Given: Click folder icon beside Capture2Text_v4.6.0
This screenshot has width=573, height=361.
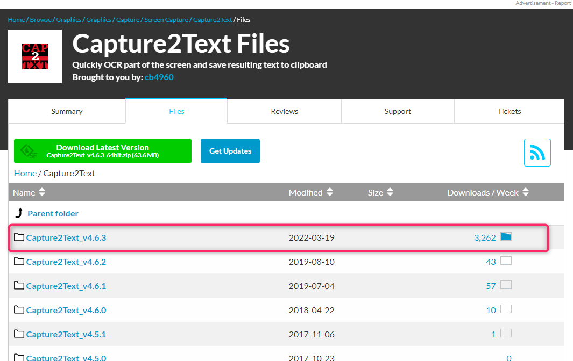Looking at the screenshot, I should 19,310.
